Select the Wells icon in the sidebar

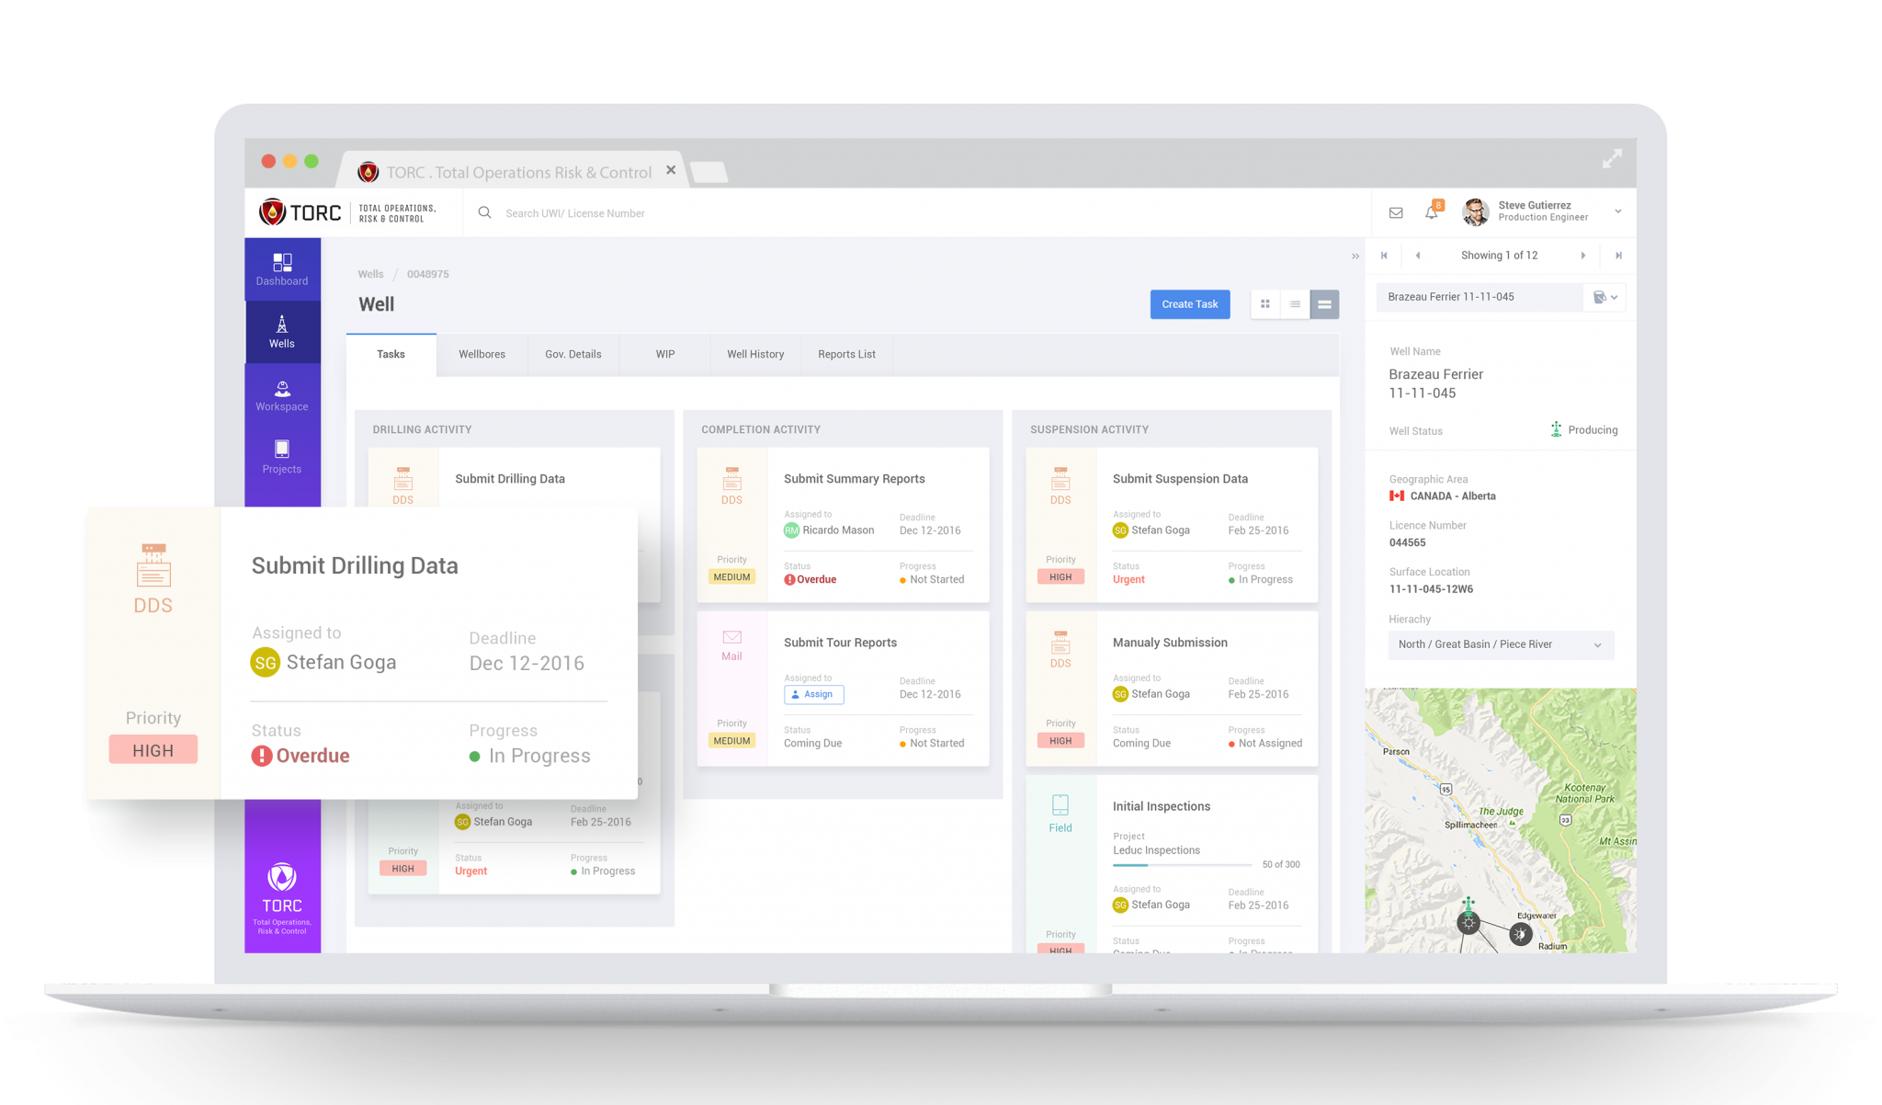(282, 331)
